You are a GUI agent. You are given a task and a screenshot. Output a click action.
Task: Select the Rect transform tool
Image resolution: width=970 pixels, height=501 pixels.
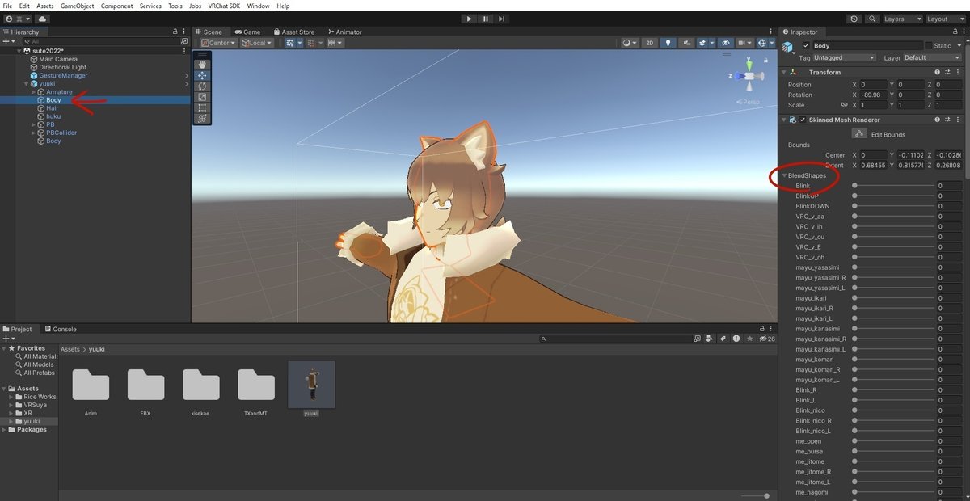click(202, 107)
